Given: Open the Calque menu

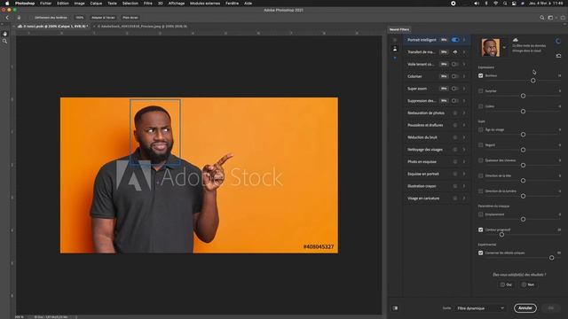Looking at the screenshot, I should 96,4.
